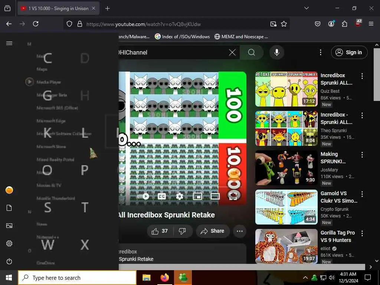
Task: Open Documents from Start menu sidebar
Action: [9, 208]
